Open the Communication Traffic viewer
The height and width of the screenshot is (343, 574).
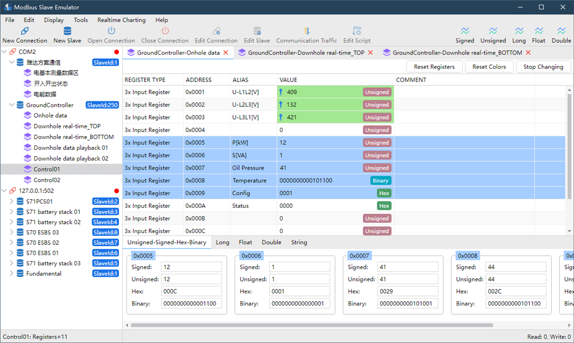click(x=306, y=31)
